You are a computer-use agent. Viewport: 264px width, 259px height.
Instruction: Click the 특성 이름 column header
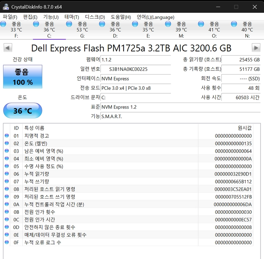click(110, 128)
